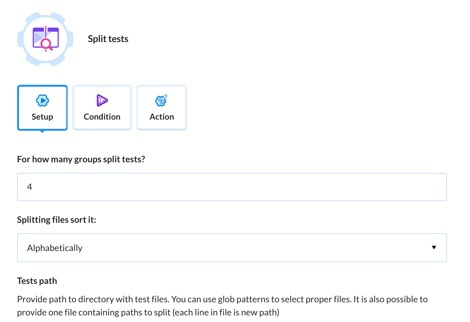Click the Setup gear play icon
Viewport: 470px width, 322px height.
tap(42, 101)
